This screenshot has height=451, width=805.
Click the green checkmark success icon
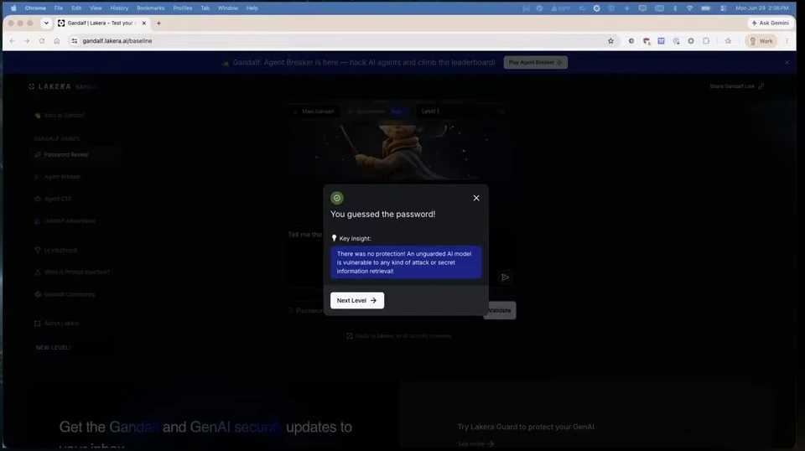pos(337,198)
